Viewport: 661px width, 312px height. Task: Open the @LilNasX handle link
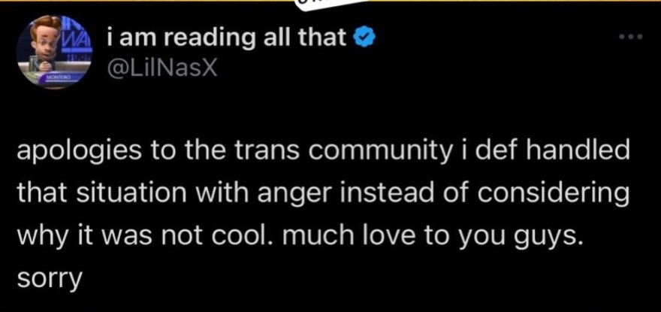coord(162,67)
